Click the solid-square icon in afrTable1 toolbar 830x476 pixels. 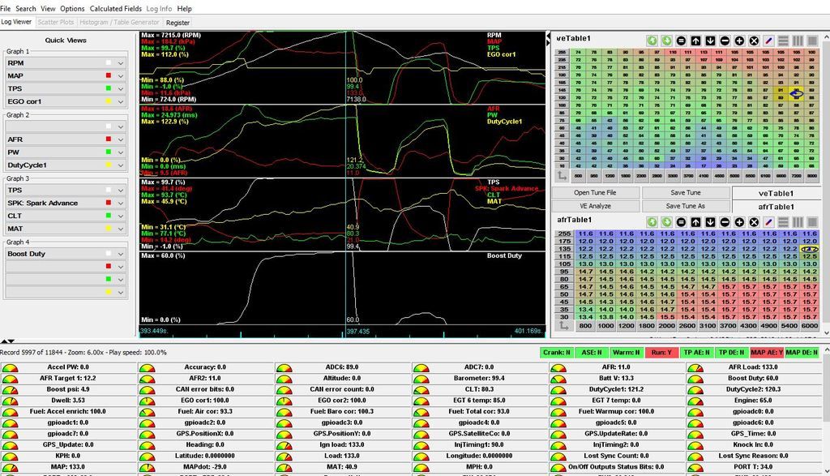(812, 222)
